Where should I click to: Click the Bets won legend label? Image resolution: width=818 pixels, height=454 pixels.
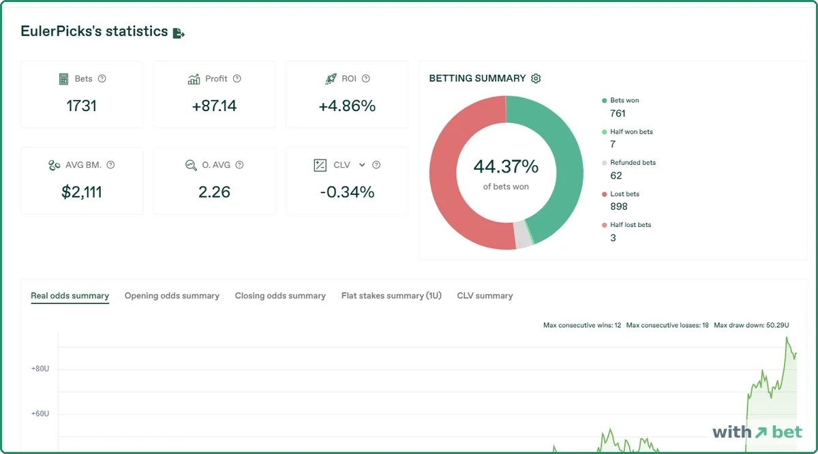(624, 101)
